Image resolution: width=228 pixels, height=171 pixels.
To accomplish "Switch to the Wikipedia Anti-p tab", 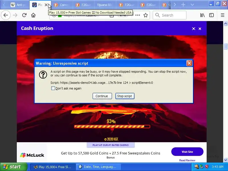I will pyautogui.click(x=18, y=5).
